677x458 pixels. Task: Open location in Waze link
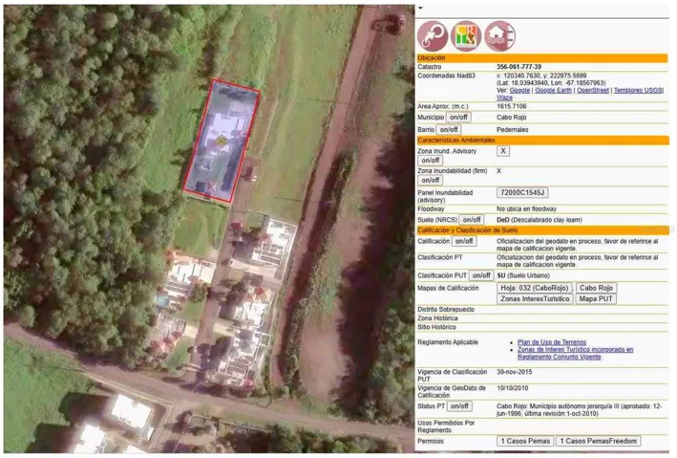[x=504, y=98]
